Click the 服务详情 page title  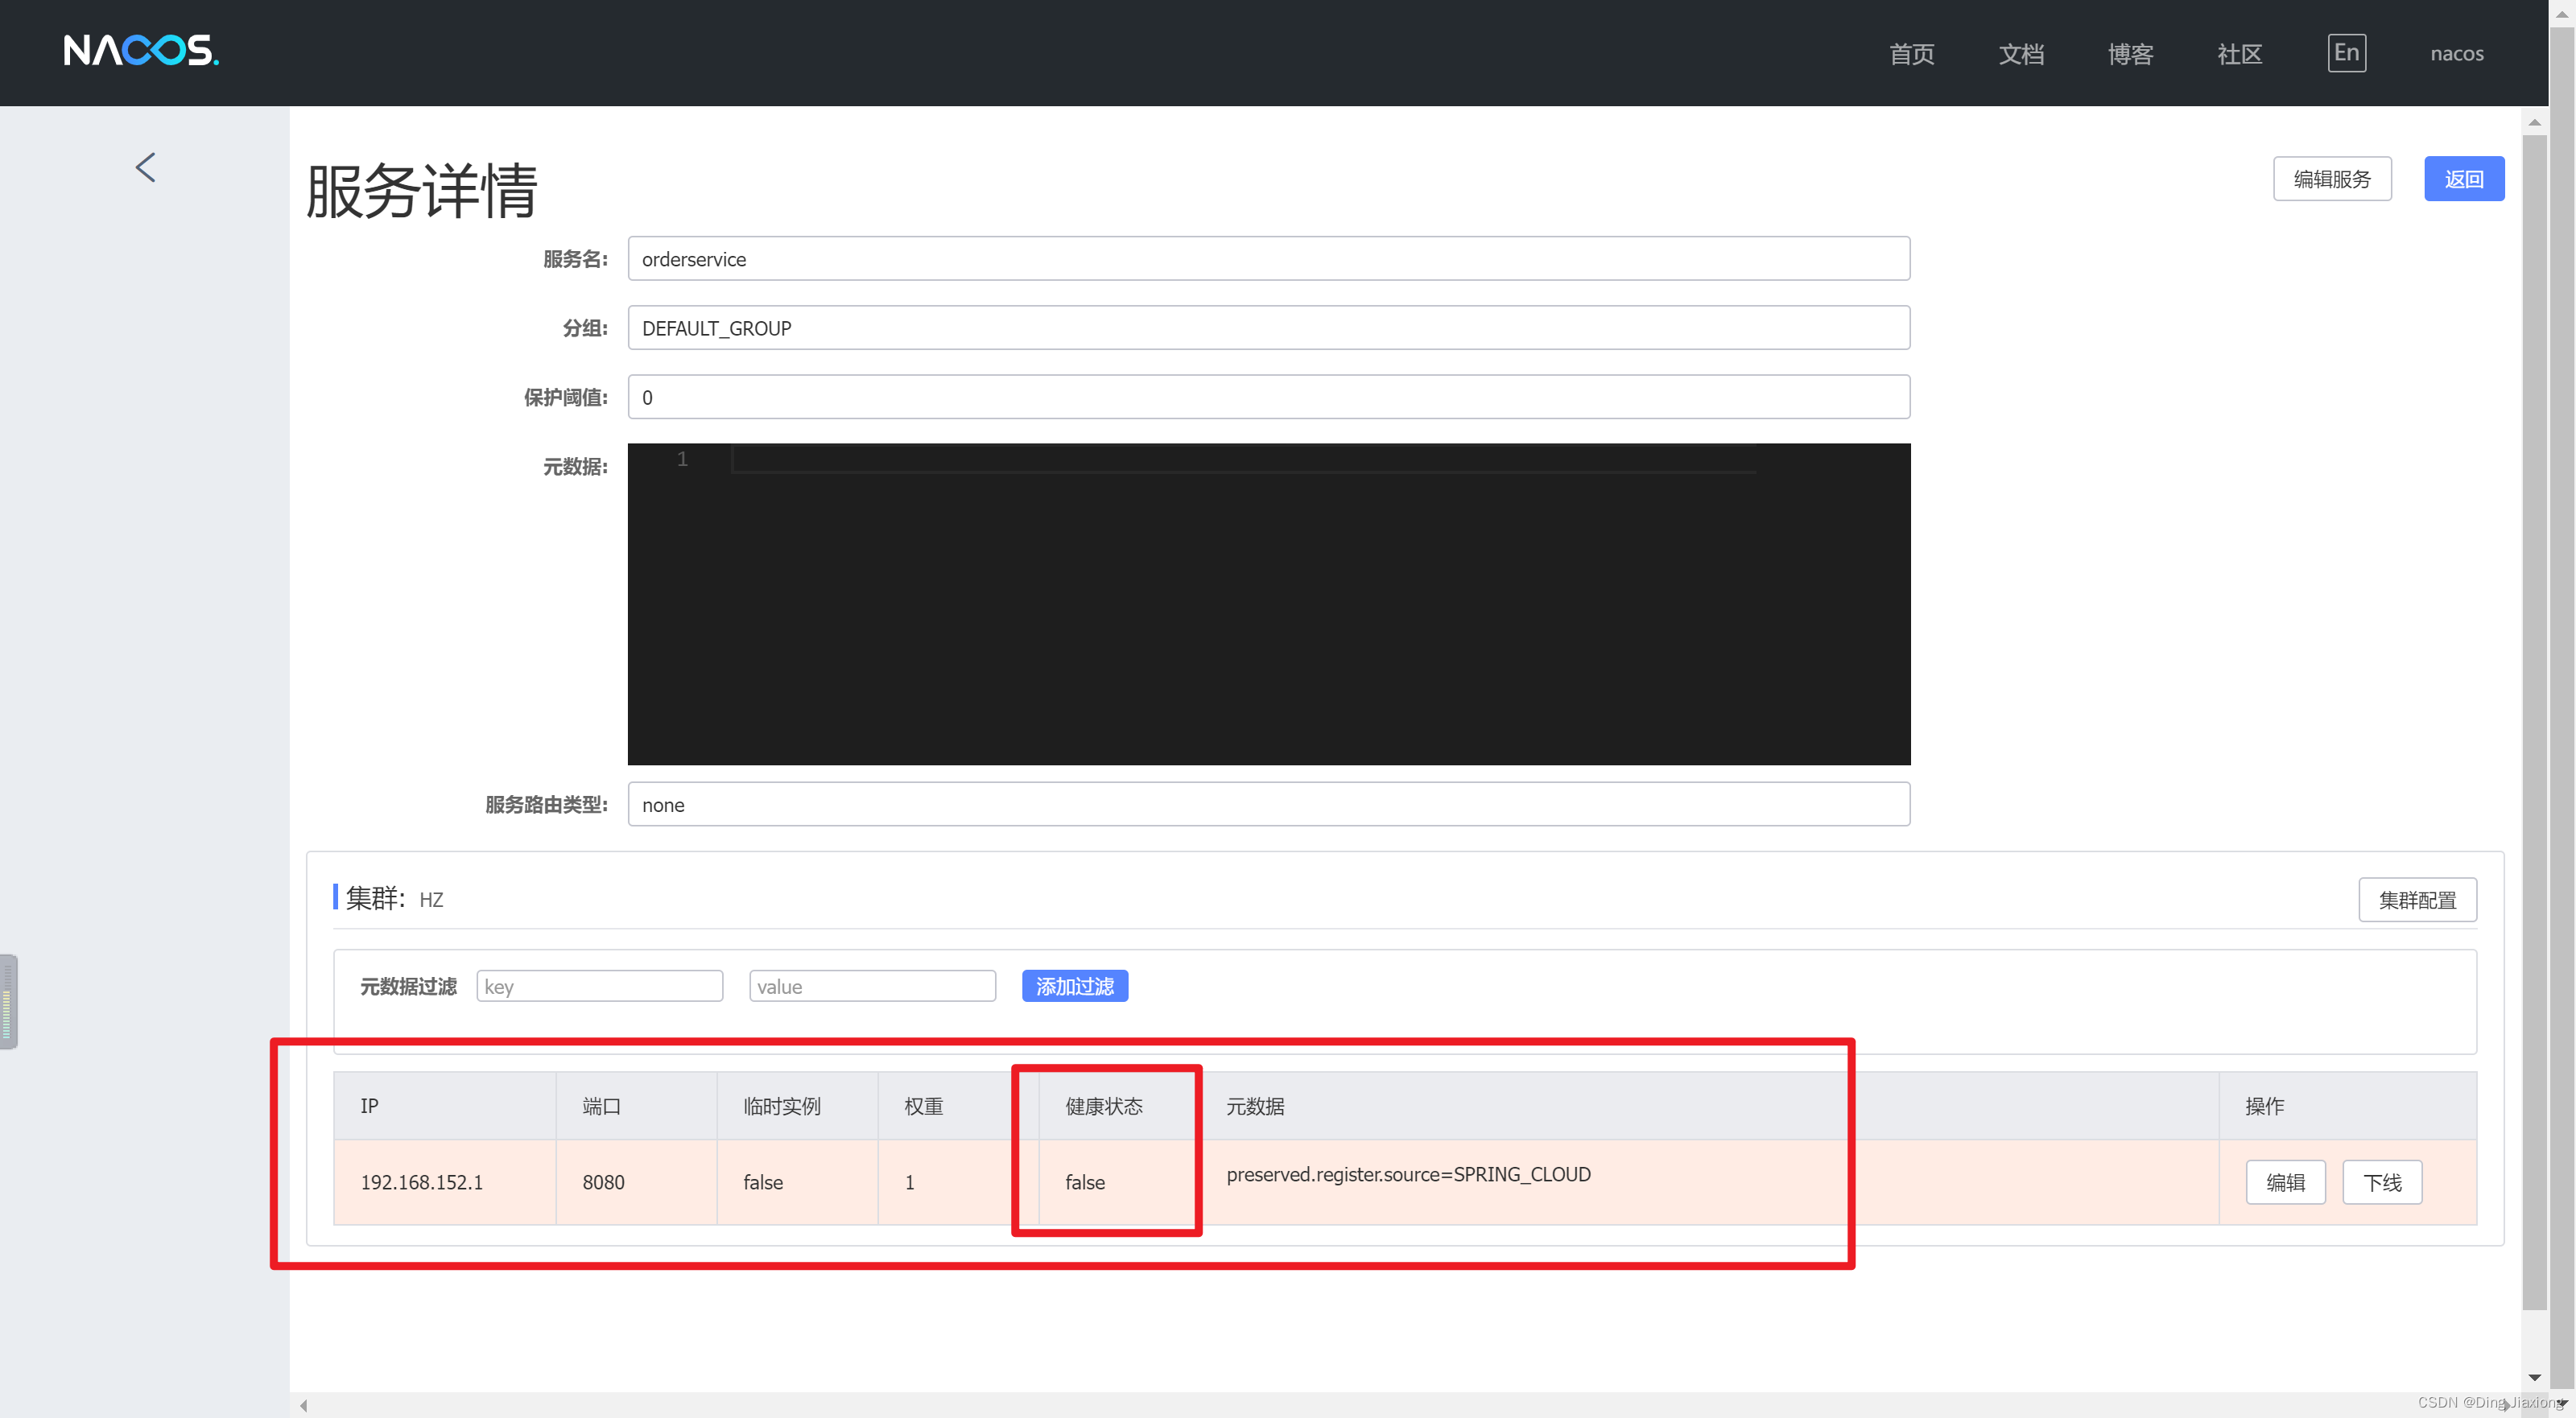point(421,191)
